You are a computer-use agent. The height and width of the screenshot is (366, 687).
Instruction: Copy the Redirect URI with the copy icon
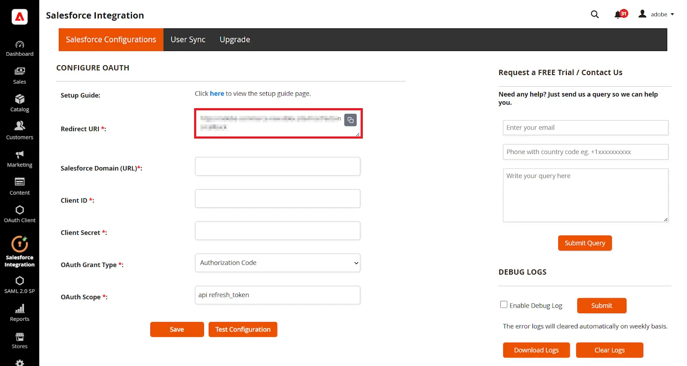point(350,120)
